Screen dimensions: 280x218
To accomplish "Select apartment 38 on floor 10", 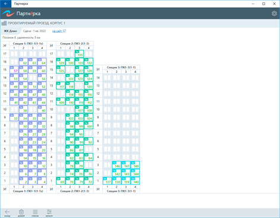I will tap(23, 110).
